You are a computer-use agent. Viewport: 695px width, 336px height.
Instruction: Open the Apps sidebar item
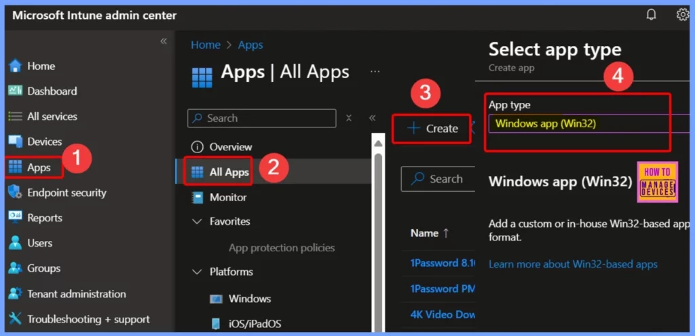[x=30, y=167]
